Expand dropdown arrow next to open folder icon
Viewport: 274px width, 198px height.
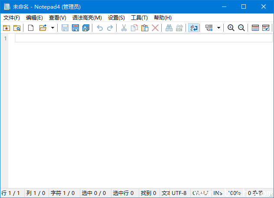point(52,28)
